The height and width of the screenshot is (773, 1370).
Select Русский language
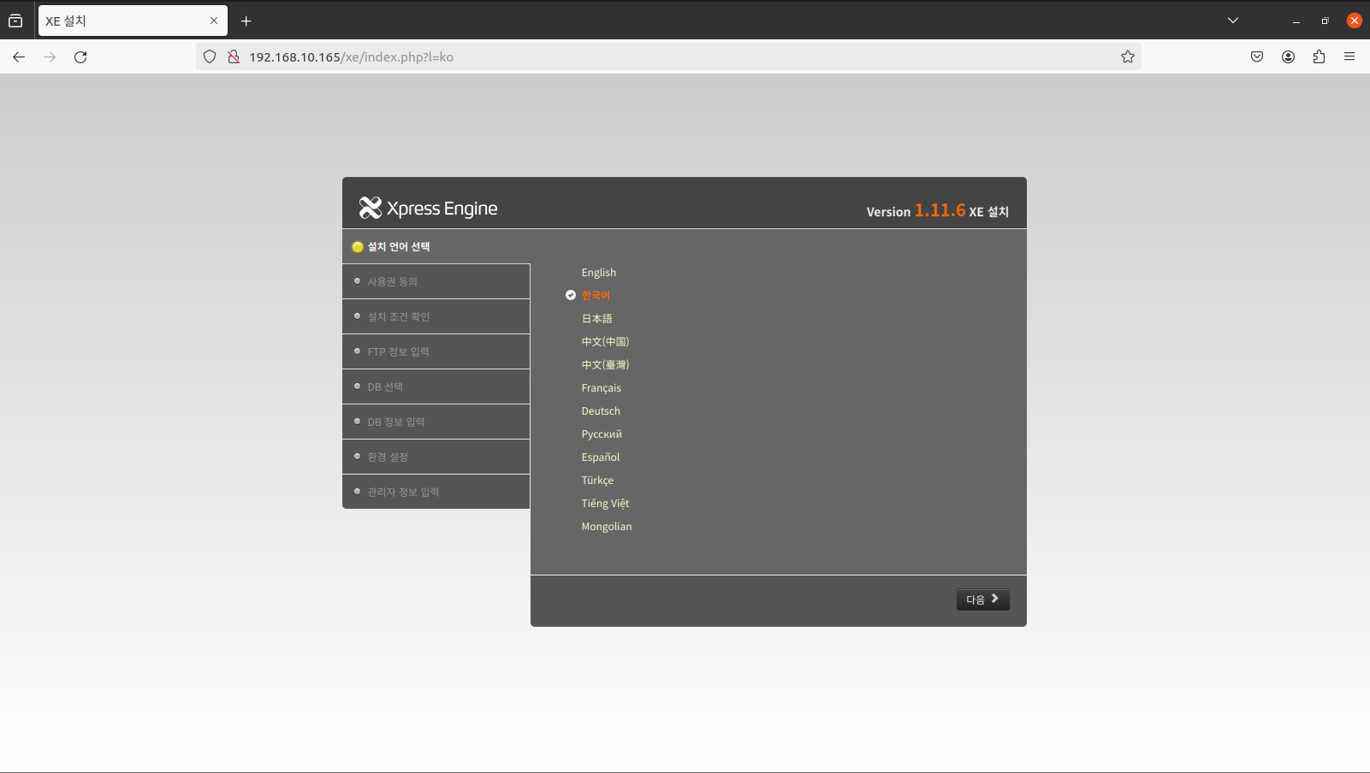pos(602,434)
